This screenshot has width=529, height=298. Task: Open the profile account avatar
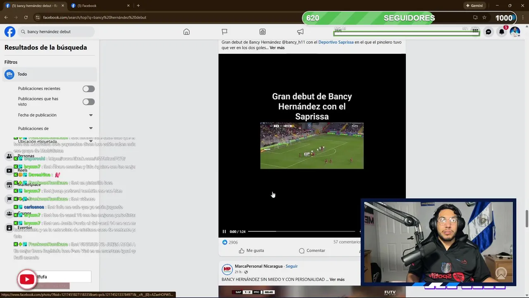[x=515, y=32]
